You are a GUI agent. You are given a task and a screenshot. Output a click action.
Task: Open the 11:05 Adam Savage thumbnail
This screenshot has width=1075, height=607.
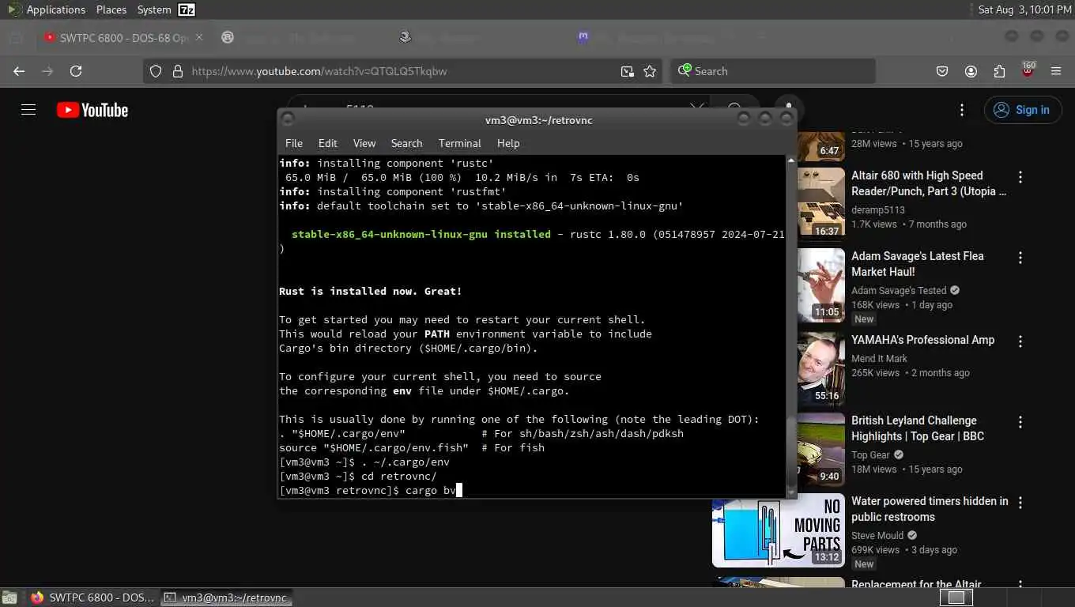[x=820, y=285]
